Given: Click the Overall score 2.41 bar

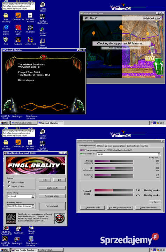Looking at the screenshot, I should coord(114,190).
